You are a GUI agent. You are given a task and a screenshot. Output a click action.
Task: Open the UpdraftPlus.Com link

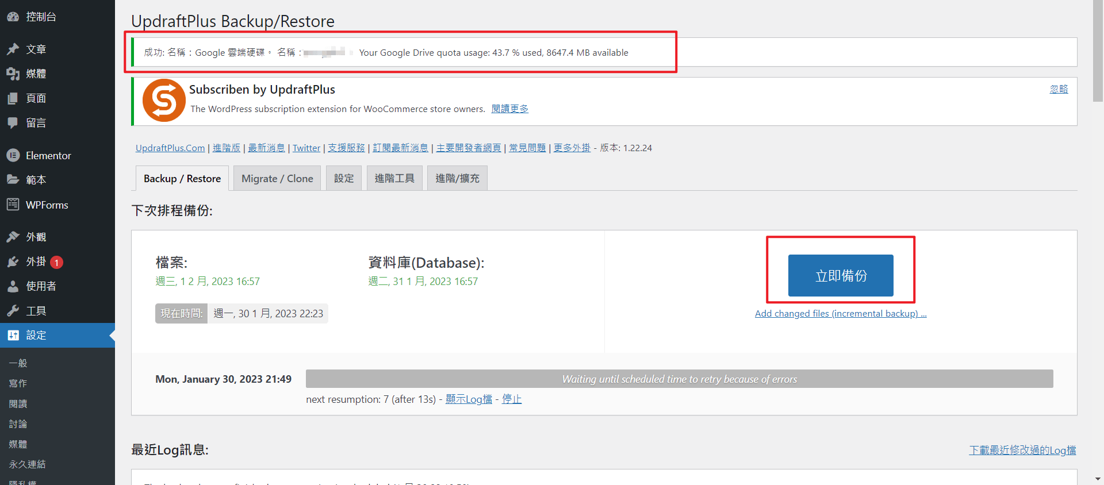pos(170,148)
